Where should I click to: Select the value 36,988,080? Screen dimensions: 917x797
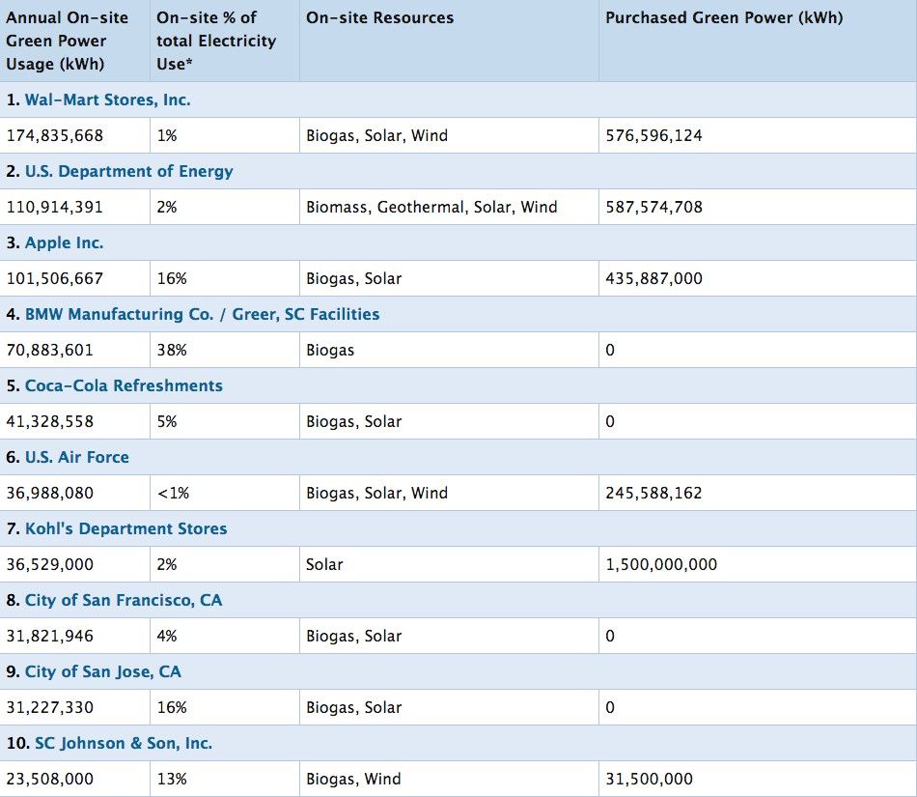click(x=50, y=493)
